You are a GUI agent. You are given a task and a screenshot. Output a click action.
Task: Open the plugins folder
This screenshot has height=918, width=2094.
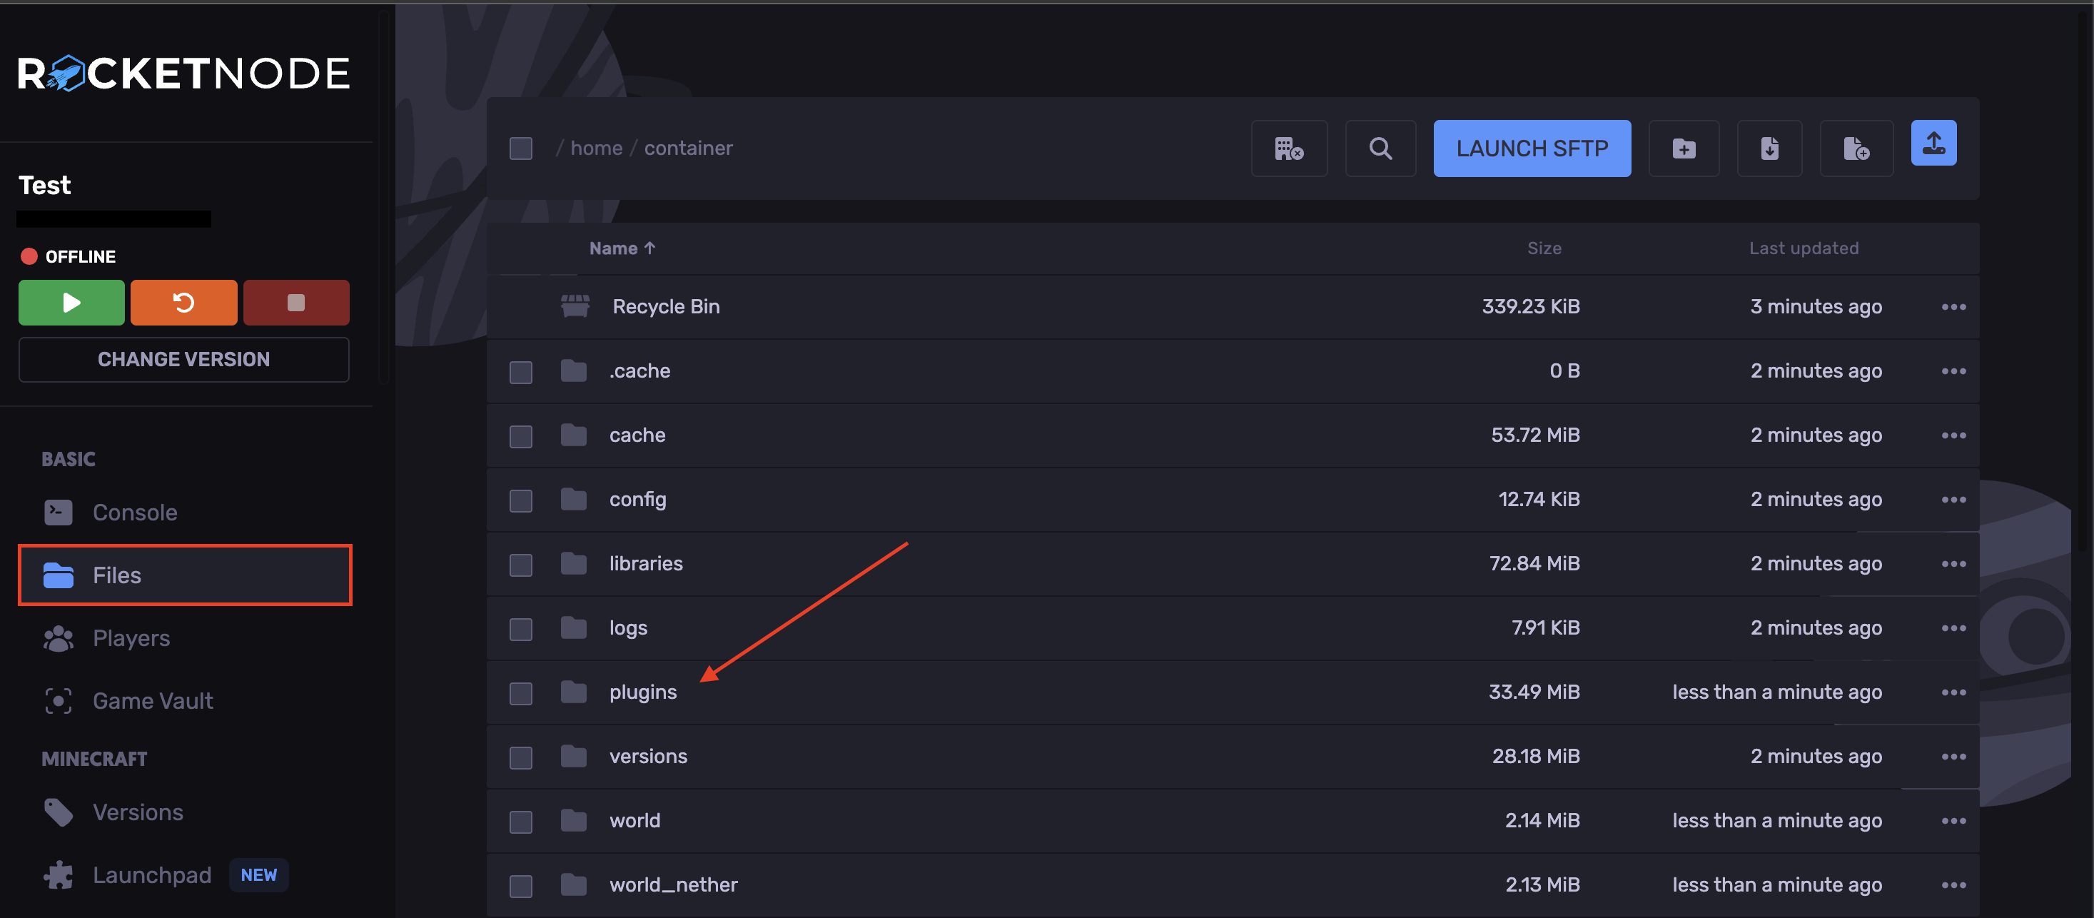pos(642,692)
